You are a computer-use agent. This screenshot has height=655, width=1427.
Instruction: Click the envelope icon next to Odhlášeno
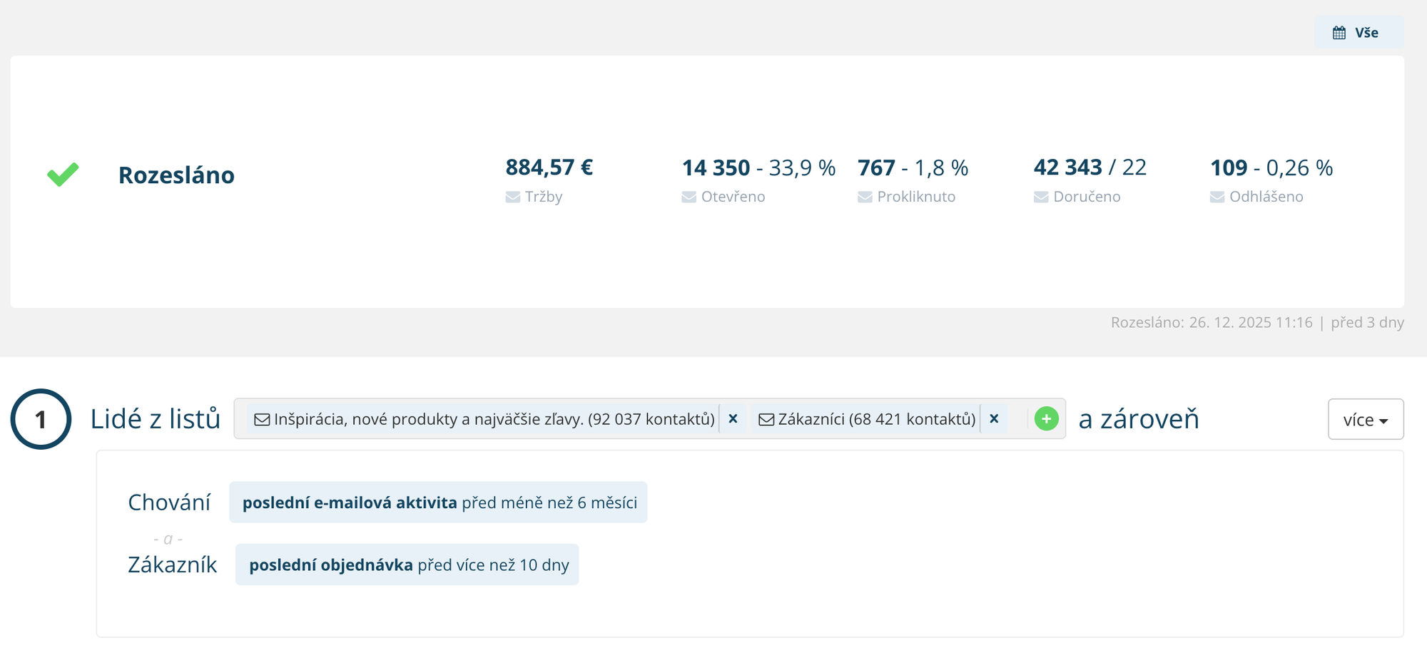pyautogui.click(x=1217, y=197)
